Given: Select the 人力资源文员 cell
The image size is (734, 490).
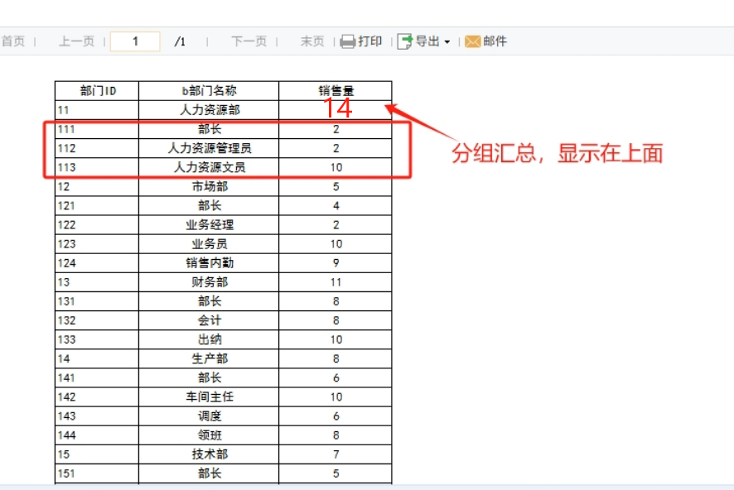Looking at the screenshot, I should (209, 167).
